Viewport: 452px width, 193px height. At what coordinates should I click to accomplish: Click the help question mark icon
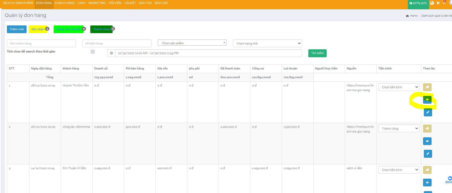[438, 3]
